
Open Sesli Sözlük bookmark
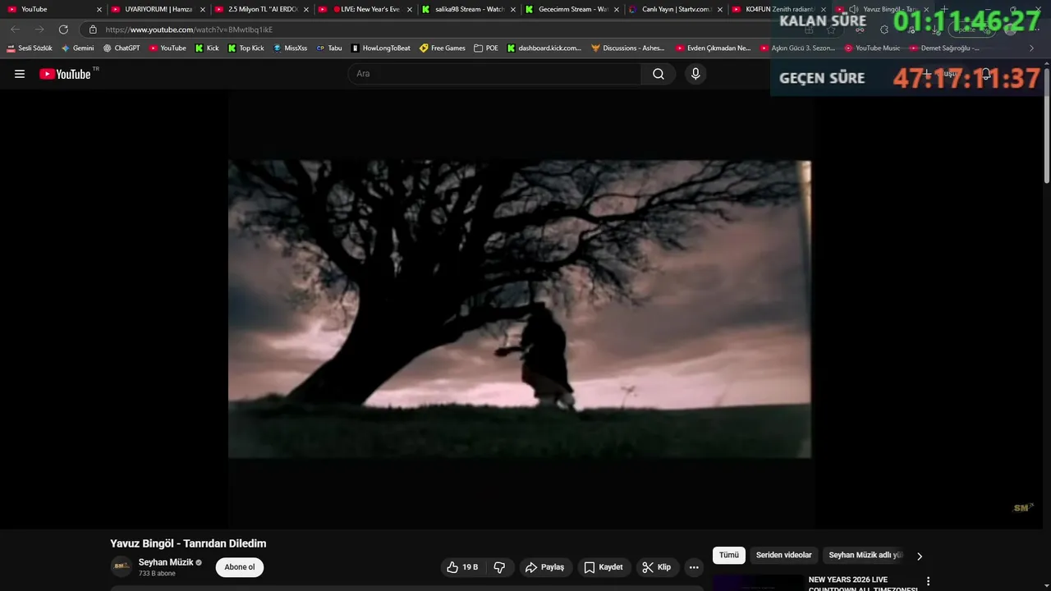[x=30, y=48]
